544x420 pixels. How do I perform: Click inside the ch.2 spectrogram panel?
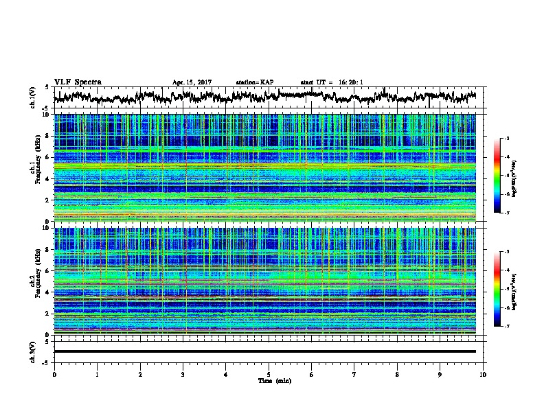[x=264, y=281]
